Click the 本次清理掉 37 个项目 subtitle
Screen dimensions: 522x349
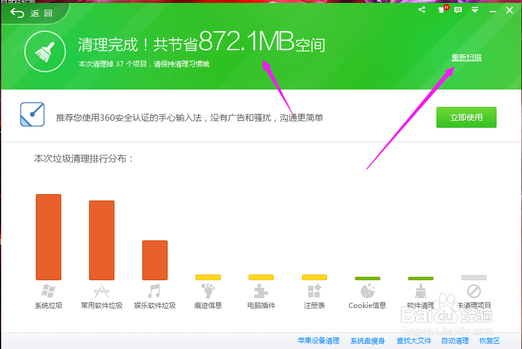click(144, 64)
